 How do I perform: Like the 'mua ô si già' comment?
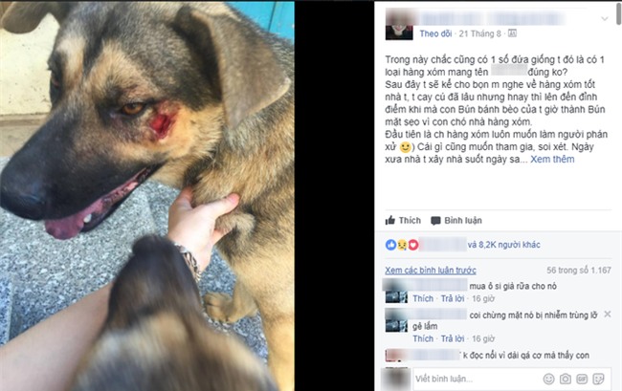tap(423, 298)
